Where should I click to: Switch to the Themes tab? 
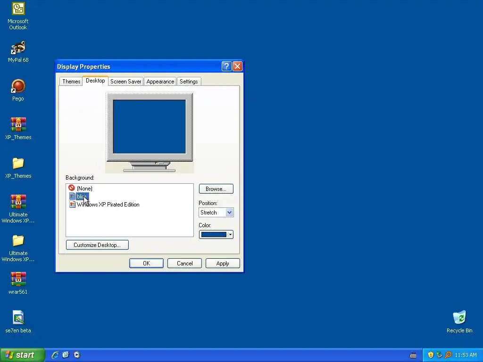point(71,81)
